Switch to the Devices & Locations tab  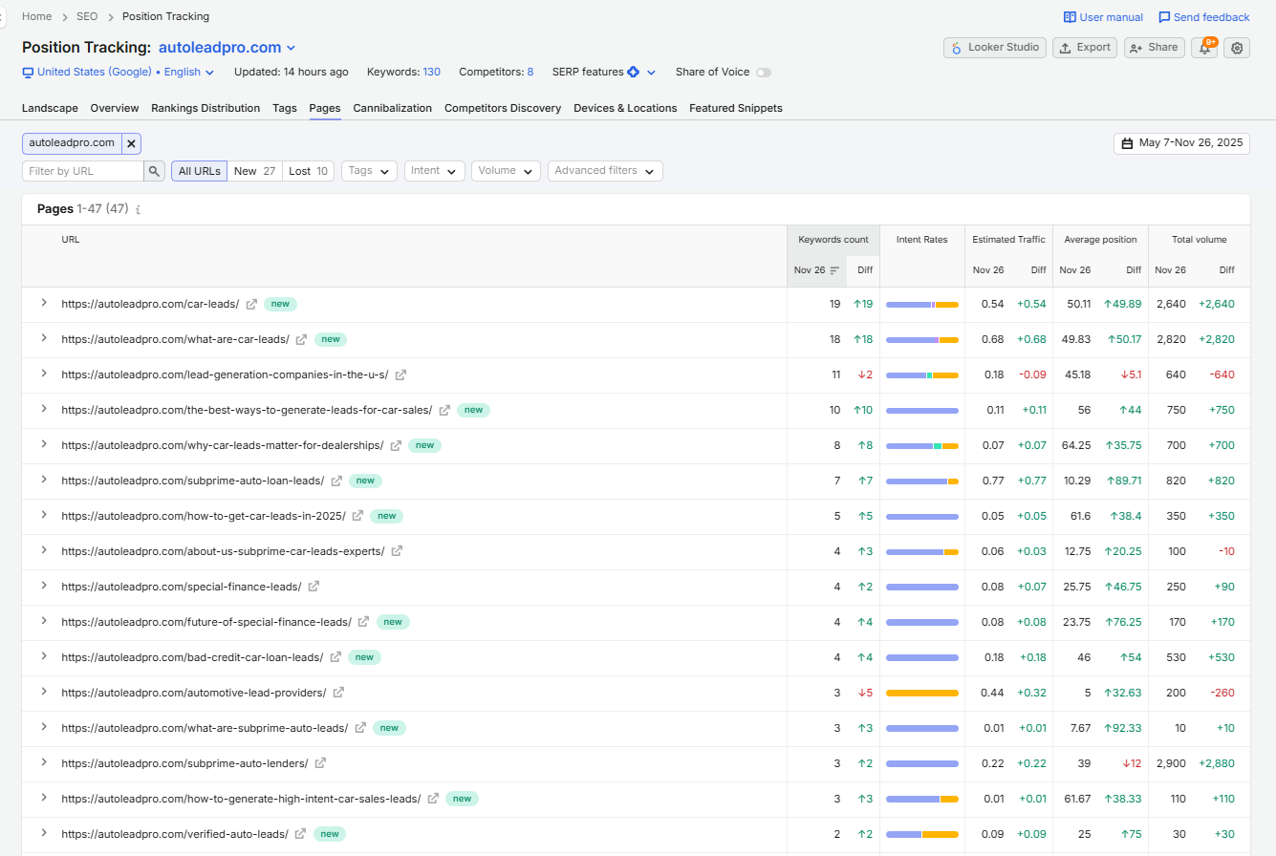tap(625, 108)
